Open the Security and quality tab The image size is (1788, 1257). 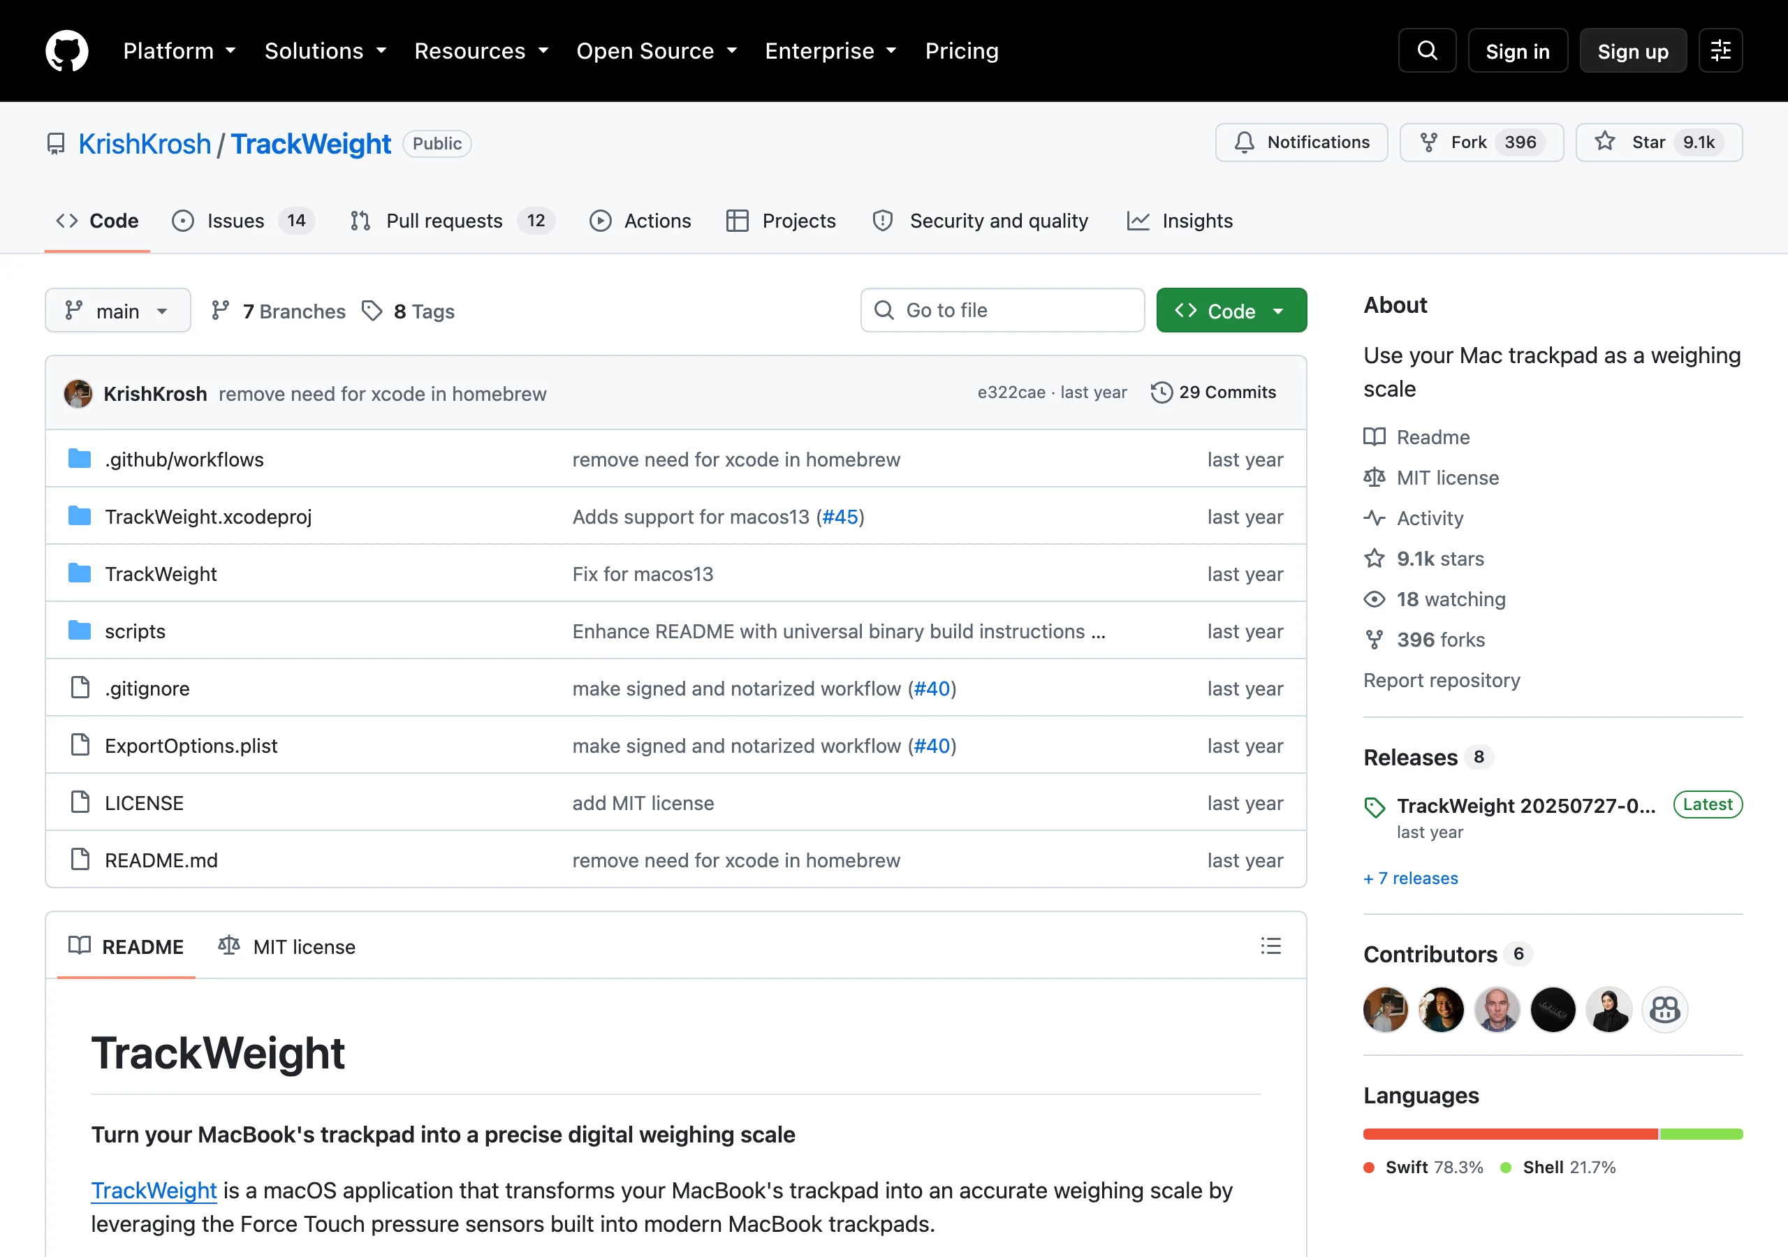click(981, 221)
